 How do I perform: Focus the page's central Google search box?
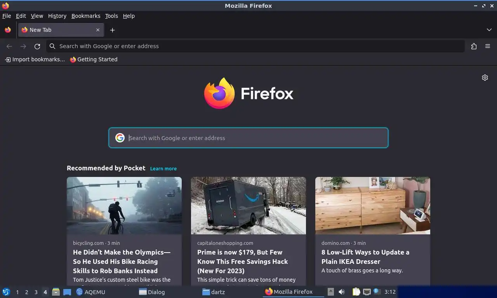248,138
